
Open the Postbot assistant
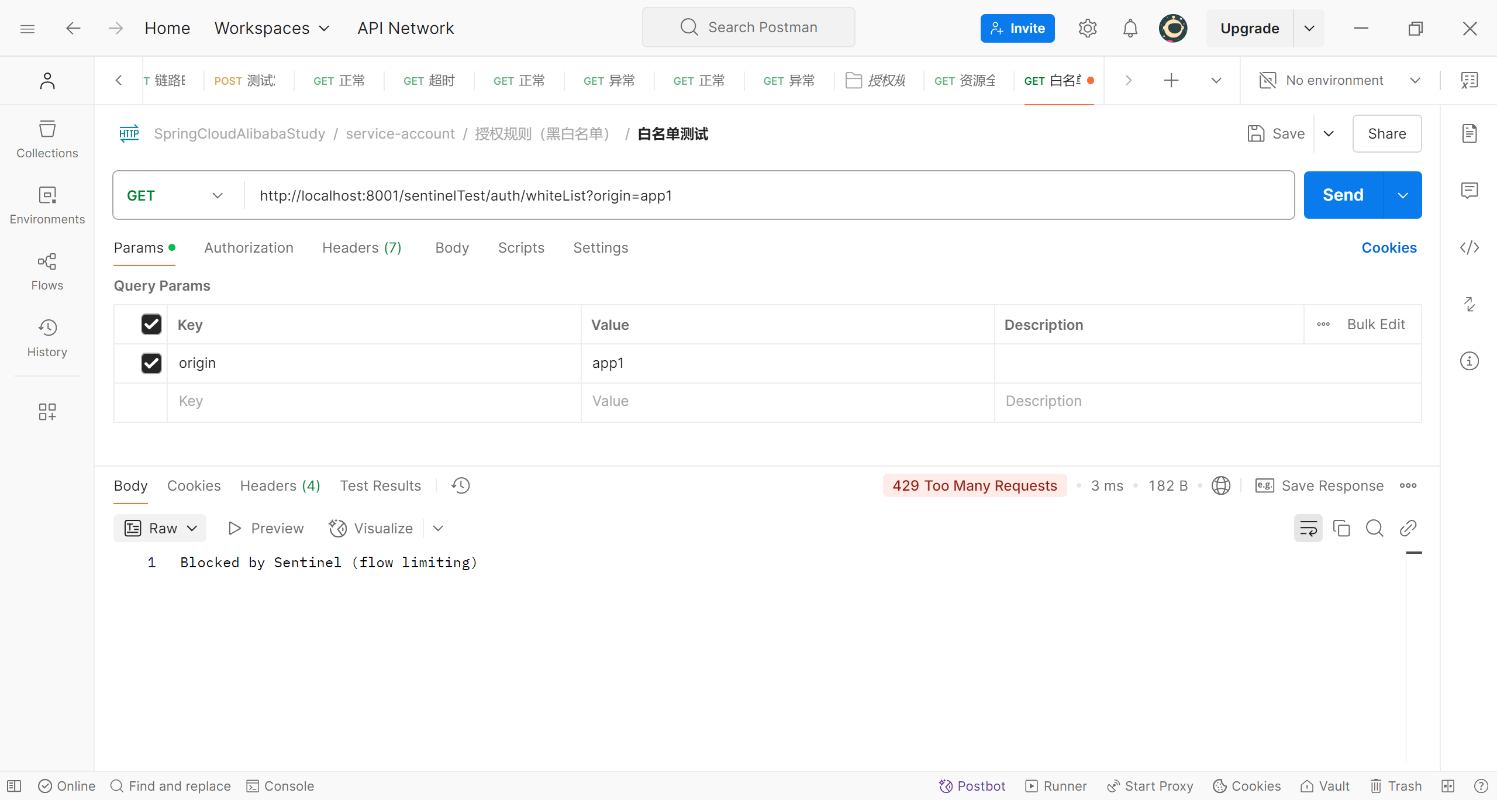pos(972,786)
